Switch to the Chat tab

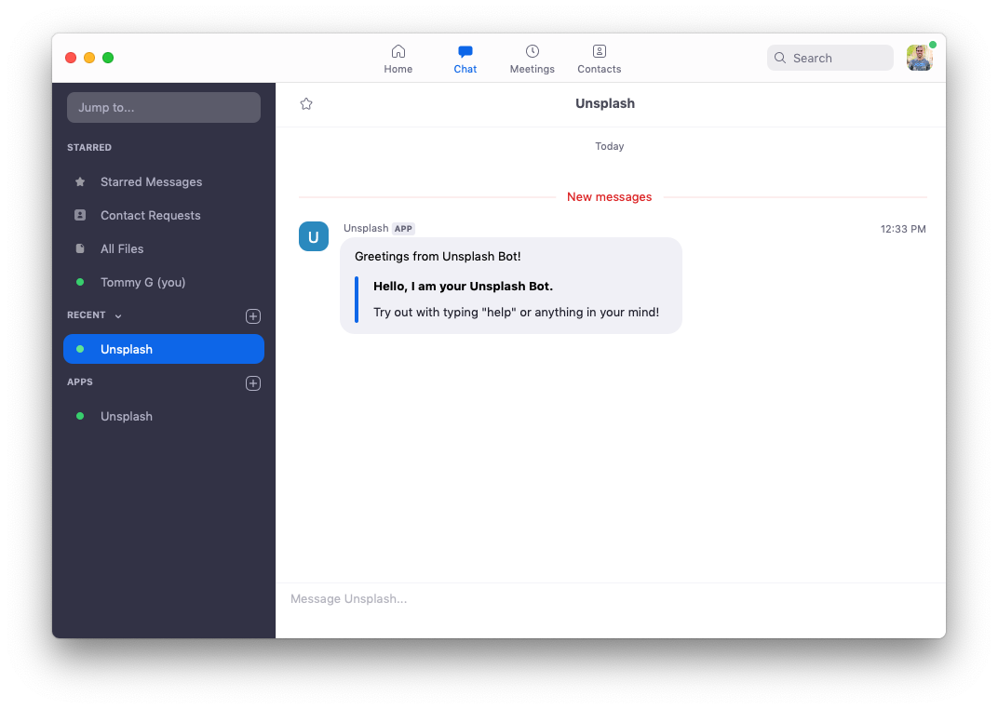coord(465,58)
